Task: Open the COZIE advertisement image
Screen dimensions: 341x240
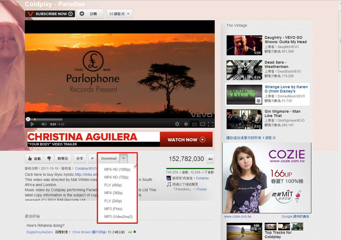Action: coord(267,178)
